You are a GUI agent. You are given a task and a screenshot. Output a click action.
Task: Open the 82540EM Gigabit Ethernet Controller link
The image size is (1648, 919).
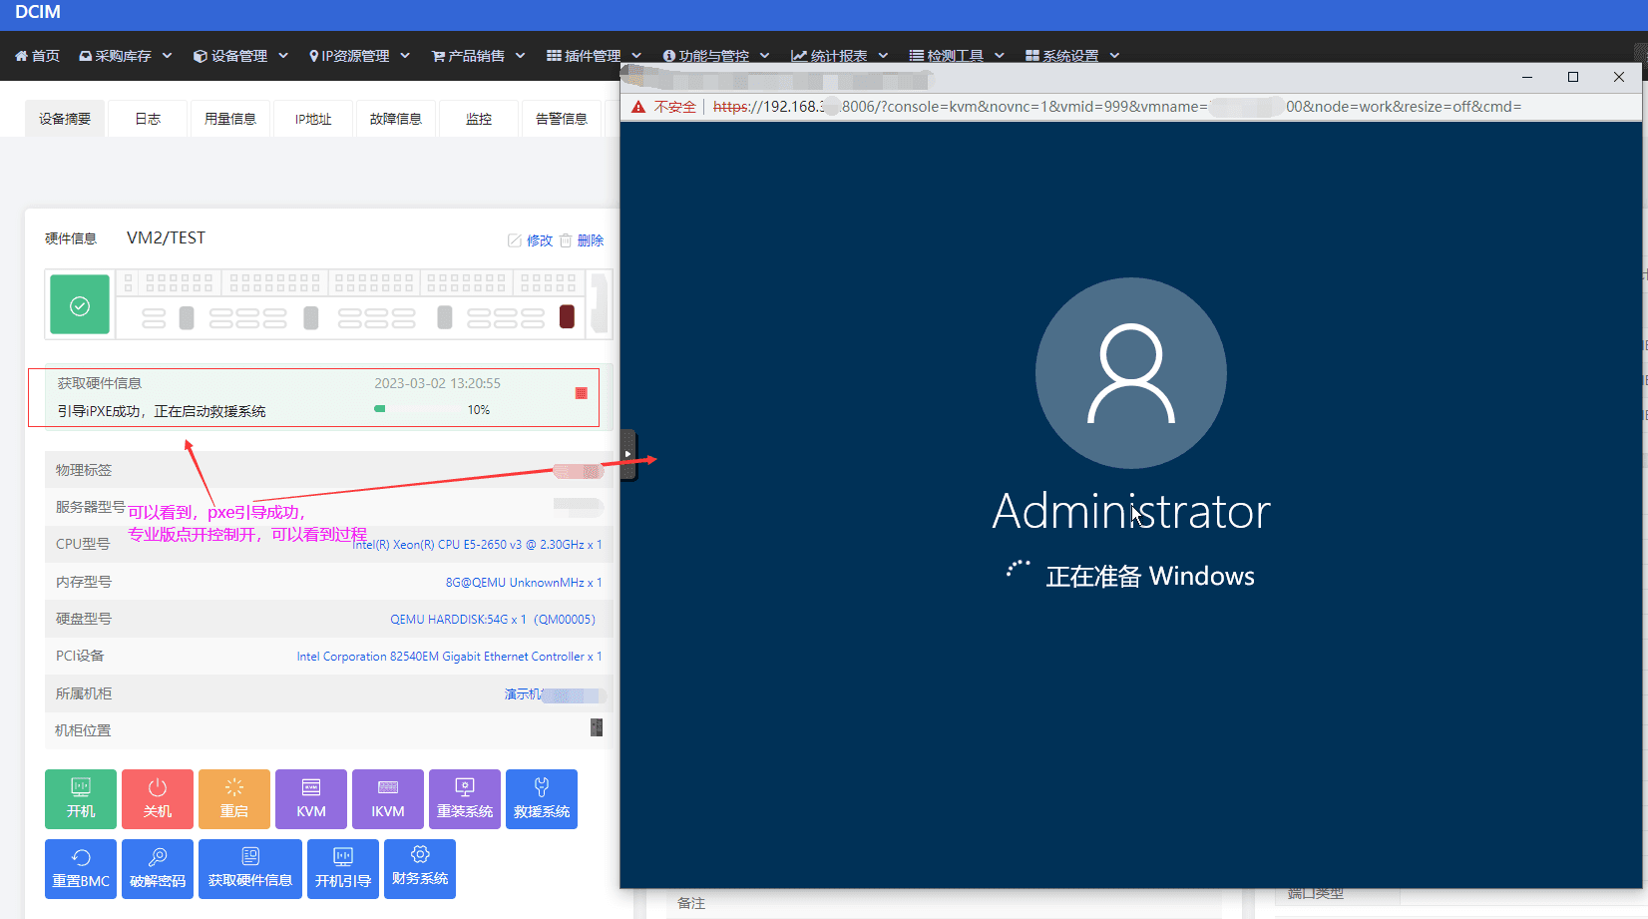tap(449, 657)
